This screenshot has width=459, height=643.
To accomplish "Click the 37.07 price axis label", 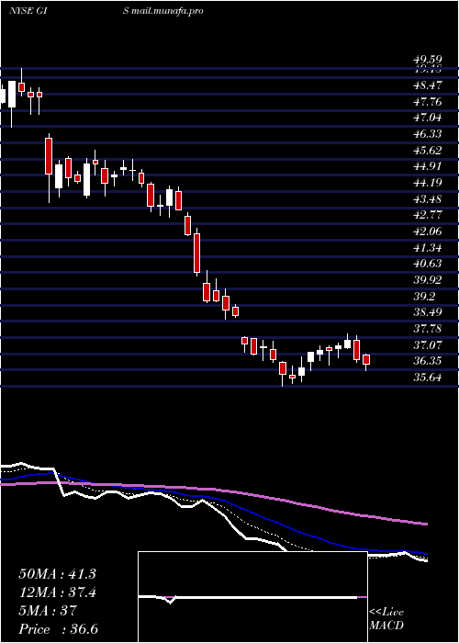I will click(427, 345).
